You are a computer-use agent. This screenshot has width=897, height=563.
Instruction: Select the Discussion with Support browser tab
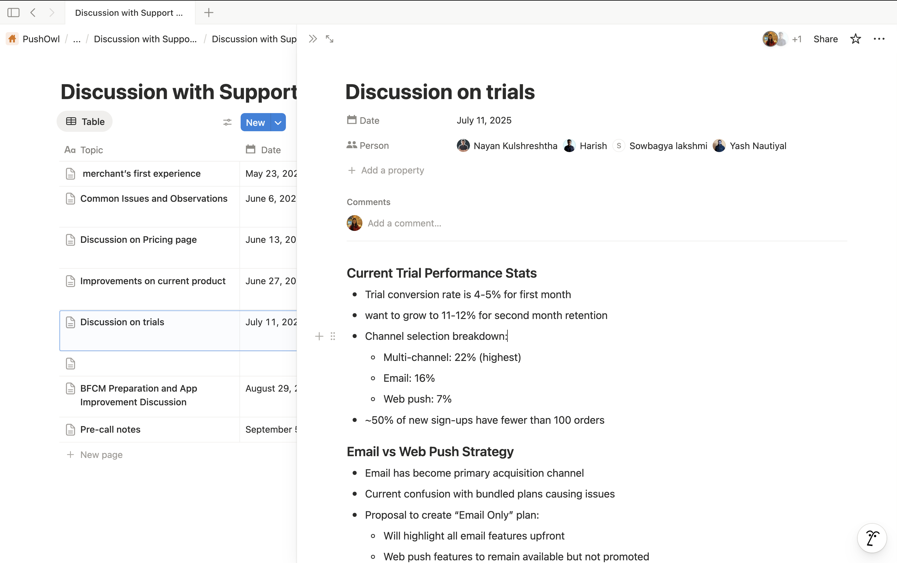pos(129,12)
